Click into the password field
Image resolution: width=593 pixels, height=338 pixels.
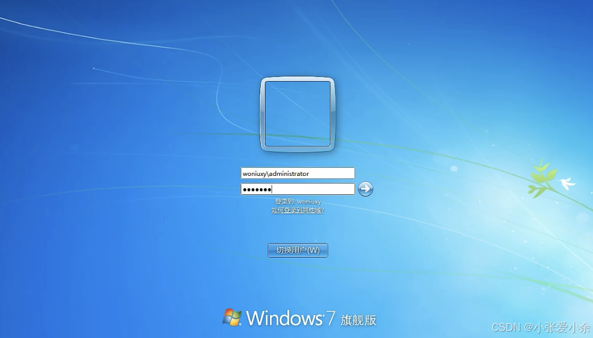click(298, 189)
